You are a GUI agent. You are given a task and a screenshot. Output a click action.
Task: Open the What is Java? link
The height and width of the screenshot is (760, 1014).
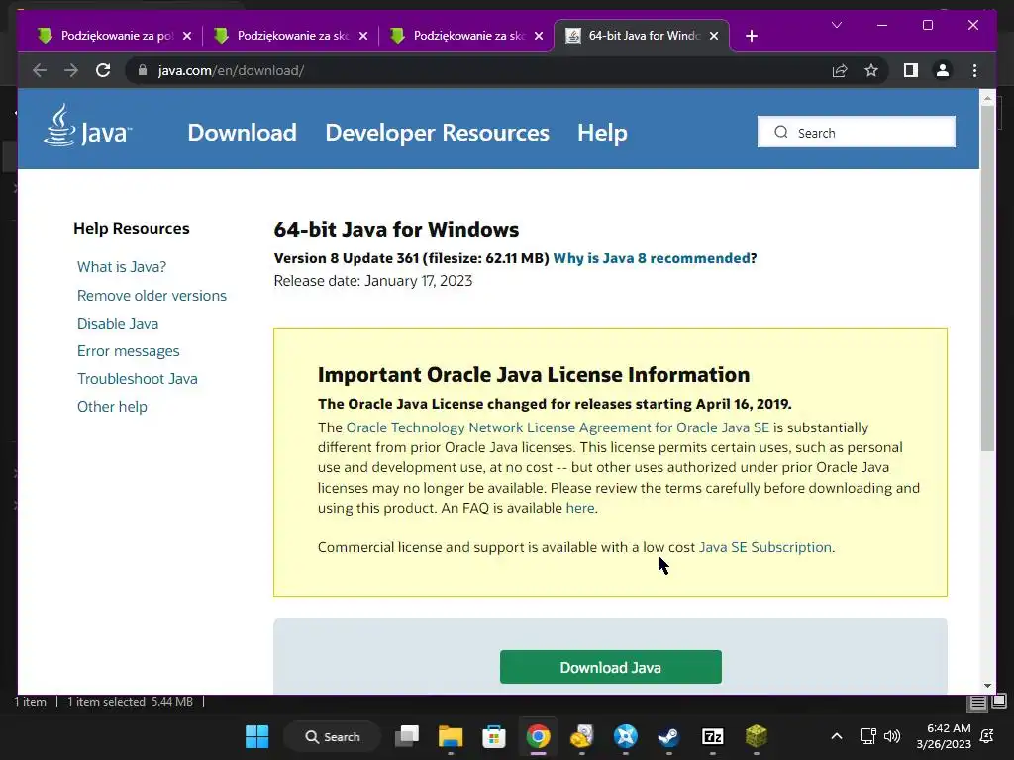[122, 267]
